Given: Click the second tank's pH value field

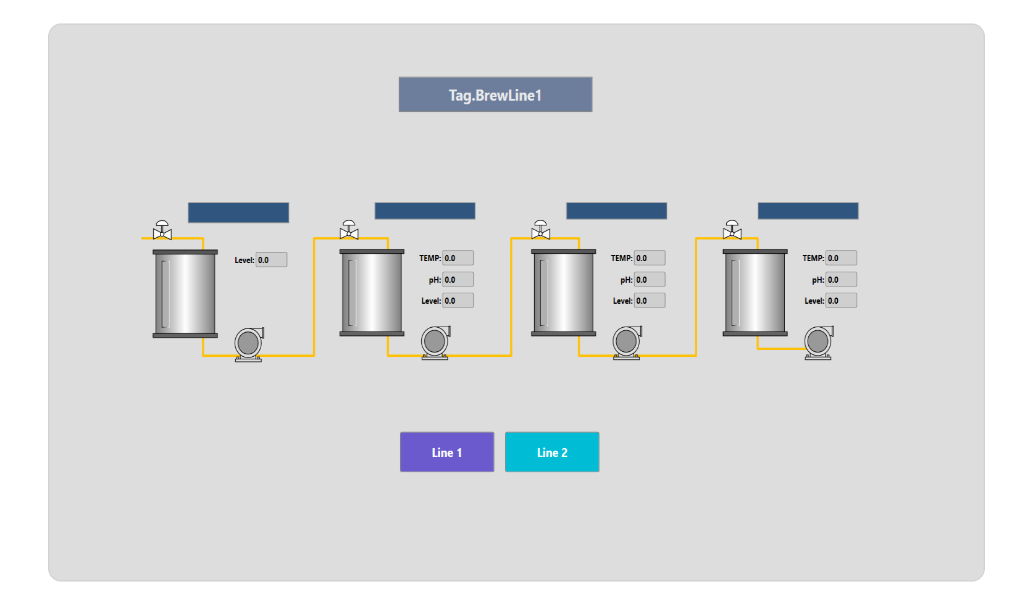Looking at the screenshot, I should pyautogui.click(x=458, y=280).
